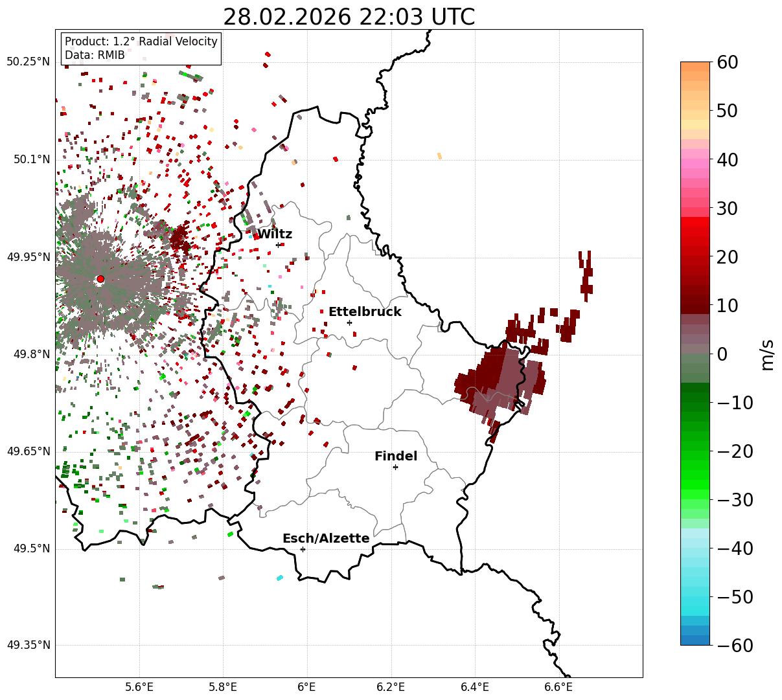Click the 30 tick on colorbar

click(x=728, y=208)
